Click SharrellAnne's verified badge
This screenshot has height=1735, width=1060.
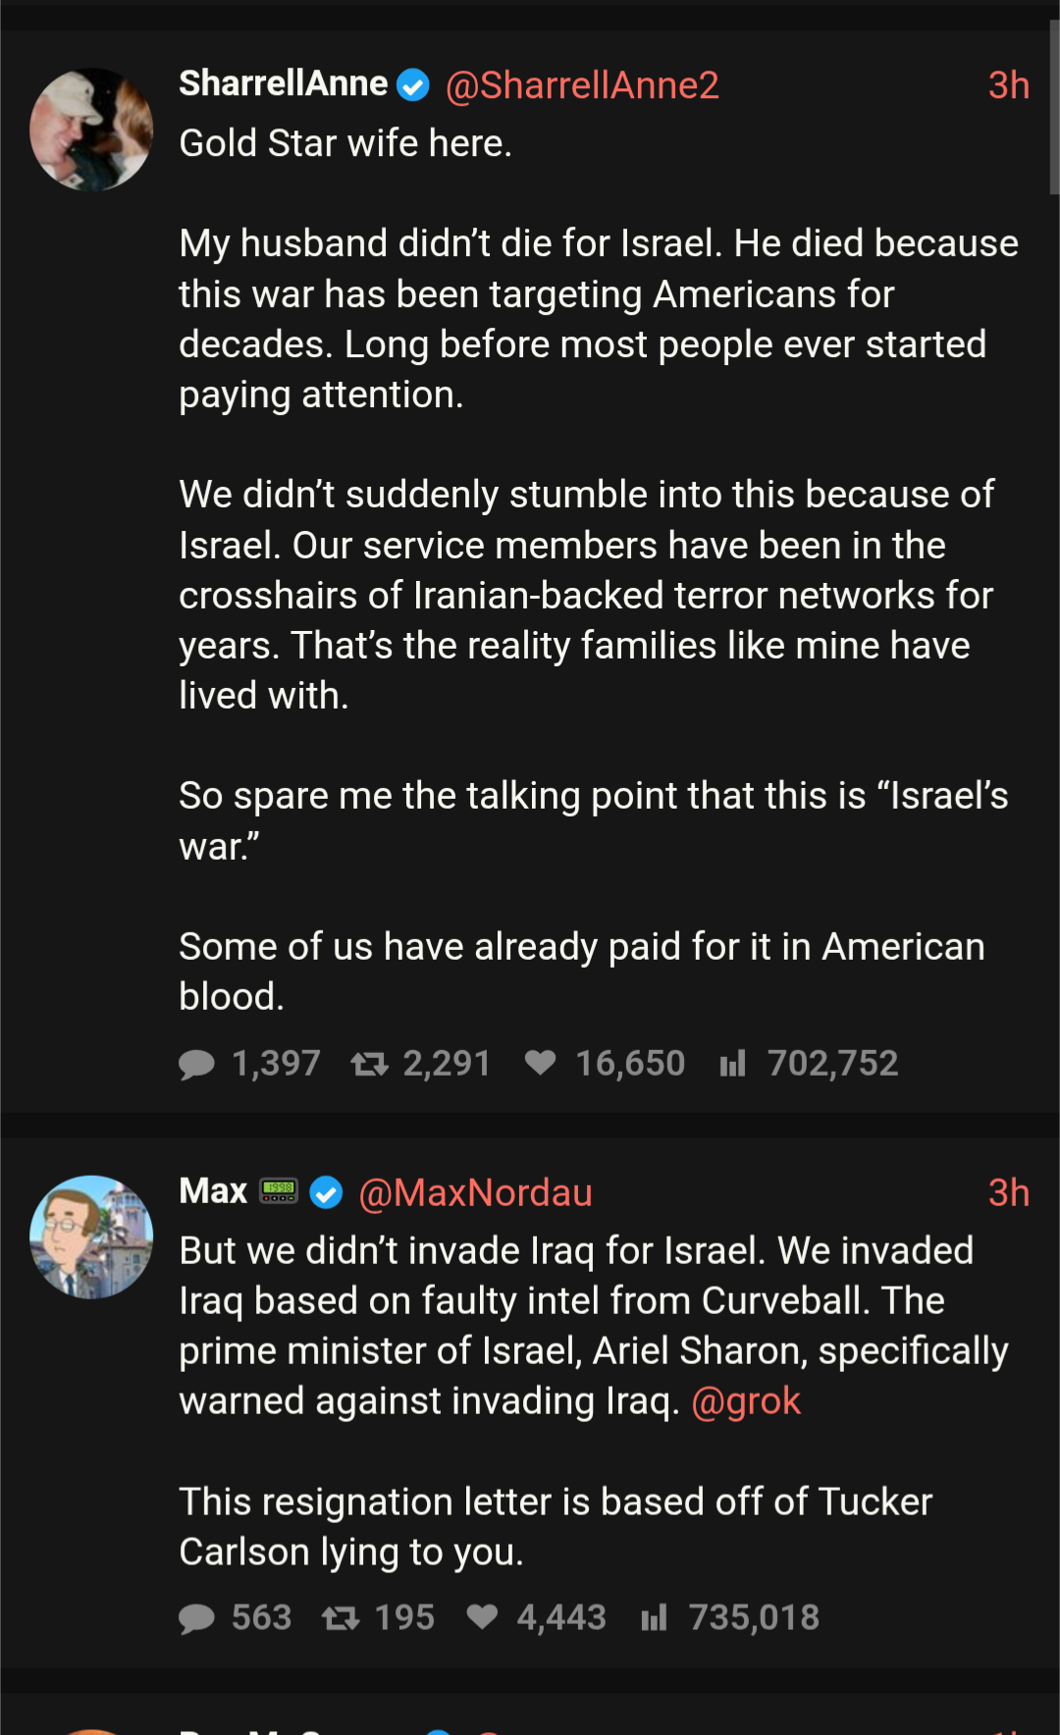point(413,85)
